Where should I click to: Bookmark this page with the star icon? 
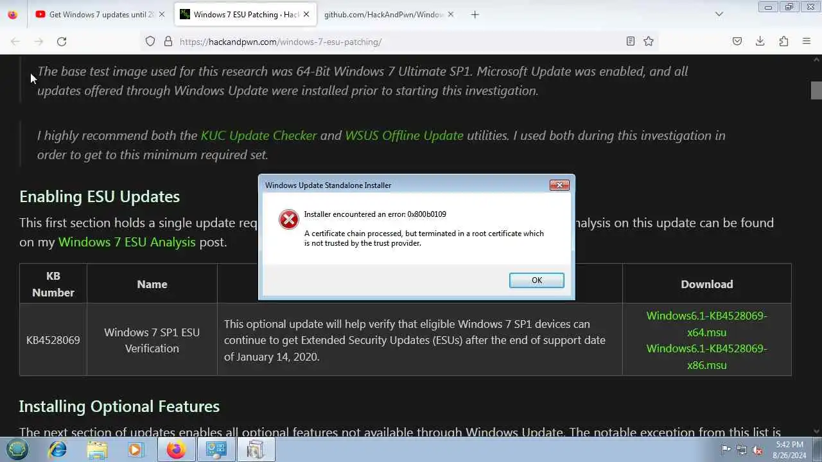click(x=649, y=42)
